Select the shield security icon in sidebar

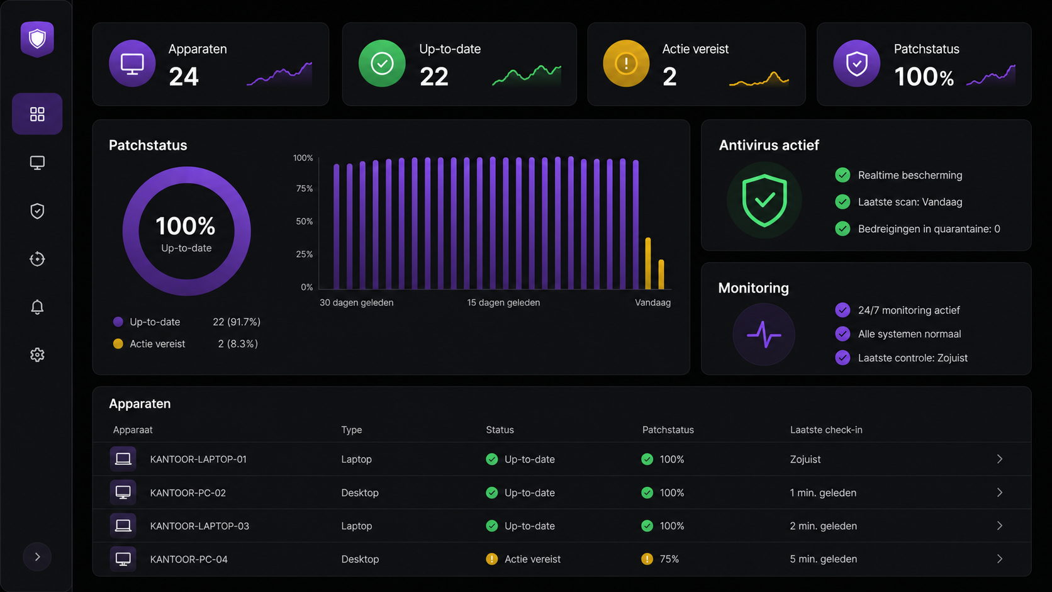(x=37, y=211)
